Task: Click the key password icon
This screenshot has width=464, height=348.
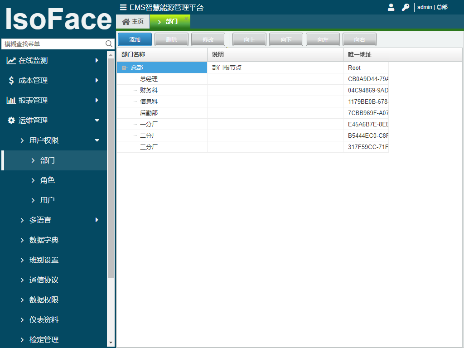Action: pos(406,7)
